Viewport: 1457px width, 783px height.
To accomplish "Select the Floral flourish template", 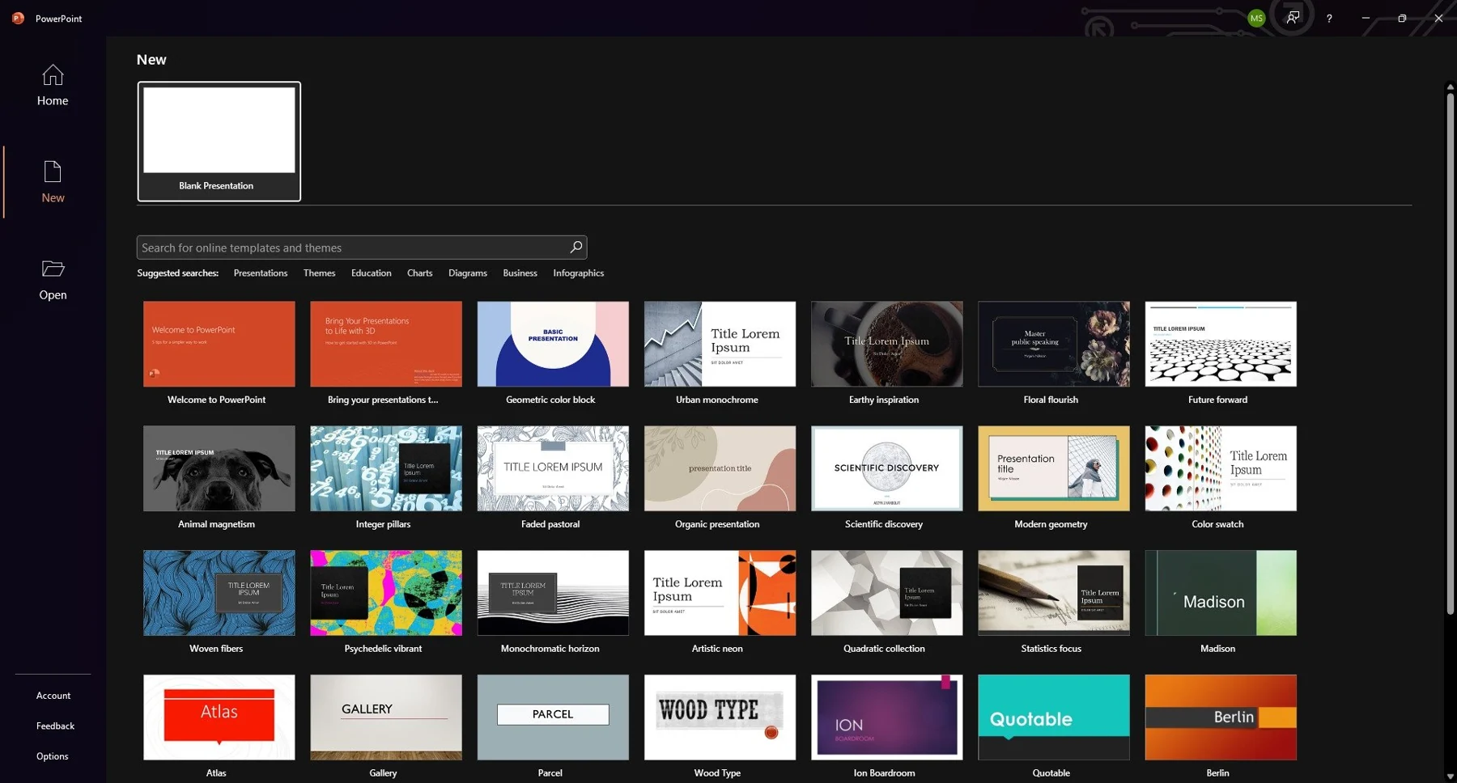I will tap(1053, 353).
